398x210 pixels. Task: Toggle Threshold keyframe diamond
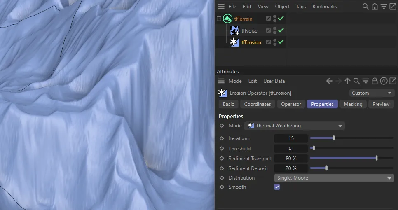point(222,148)
